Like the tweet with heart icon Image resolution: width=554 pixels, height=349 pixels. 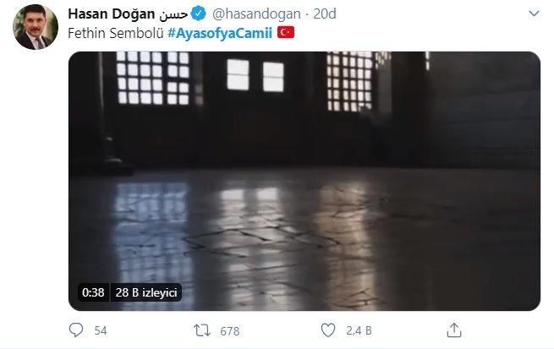[x=328, y=330]
